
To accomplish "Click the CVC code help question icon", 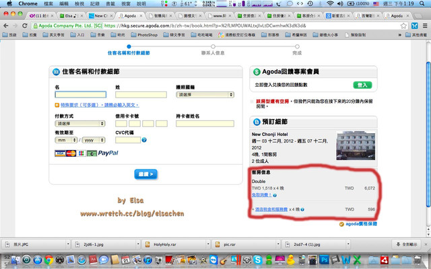I will [x=144, y=140].
